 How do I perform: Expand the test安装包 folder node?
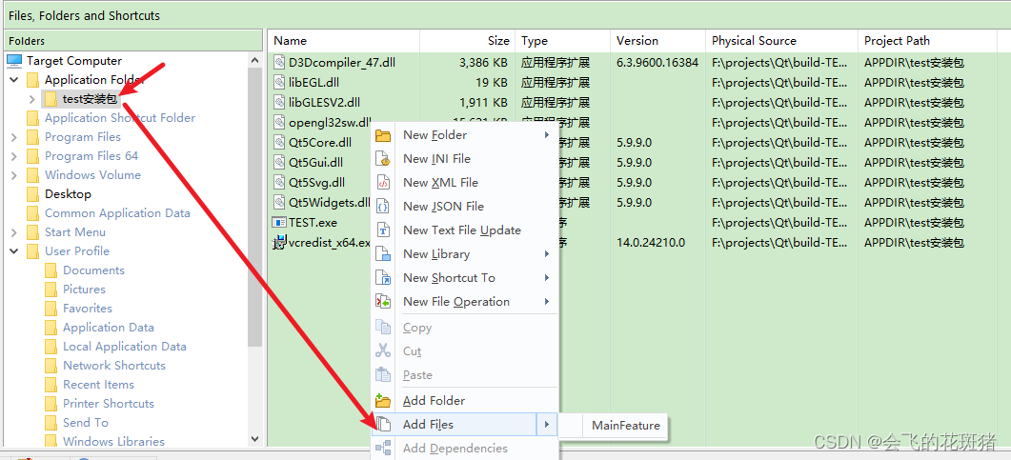(32, 99)
